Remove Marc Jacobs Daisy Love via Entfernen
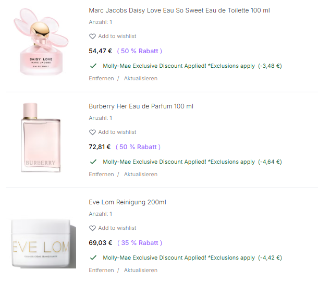 point(101,79)
